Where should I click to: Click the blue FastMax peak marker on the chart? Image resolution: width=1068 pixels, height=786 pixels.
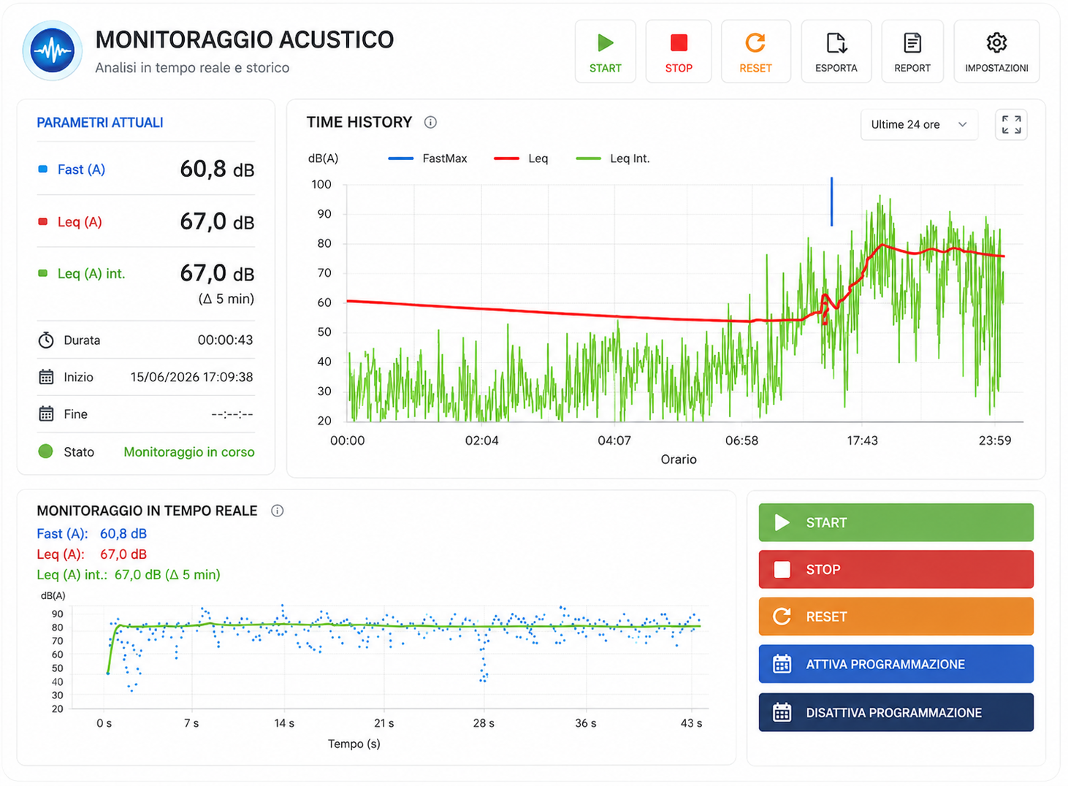pyautogui.click(x=831, y=201)
